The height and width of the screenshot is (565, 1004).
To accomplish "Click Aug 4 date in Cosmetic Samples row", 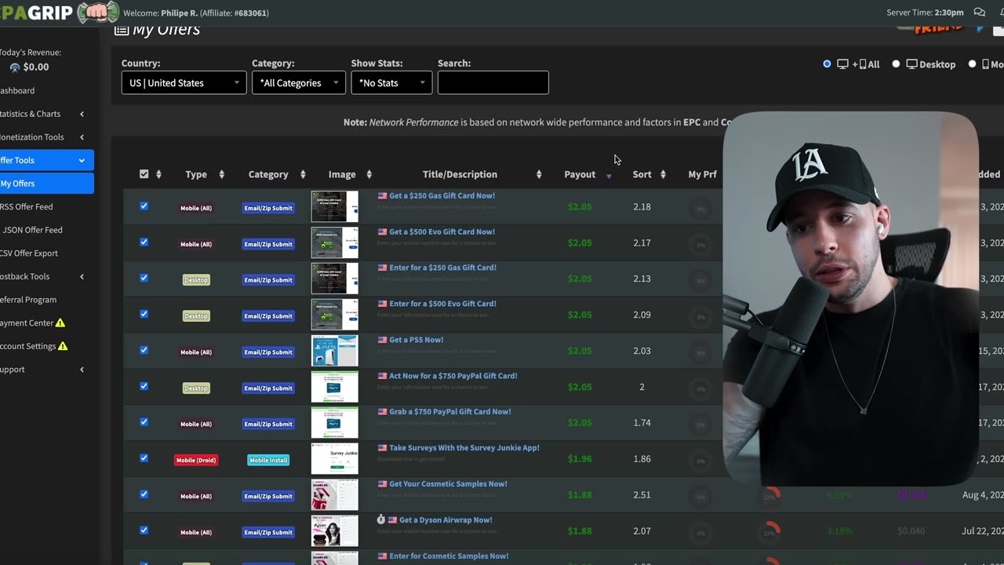I will coord(982,495).
